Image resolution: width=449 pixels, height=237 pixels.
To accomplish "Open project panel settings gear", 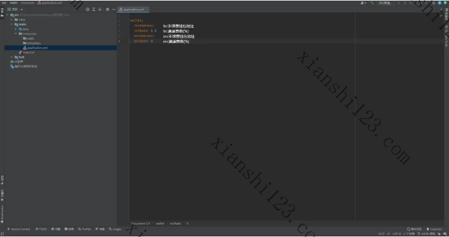I will tap(108, 10).
